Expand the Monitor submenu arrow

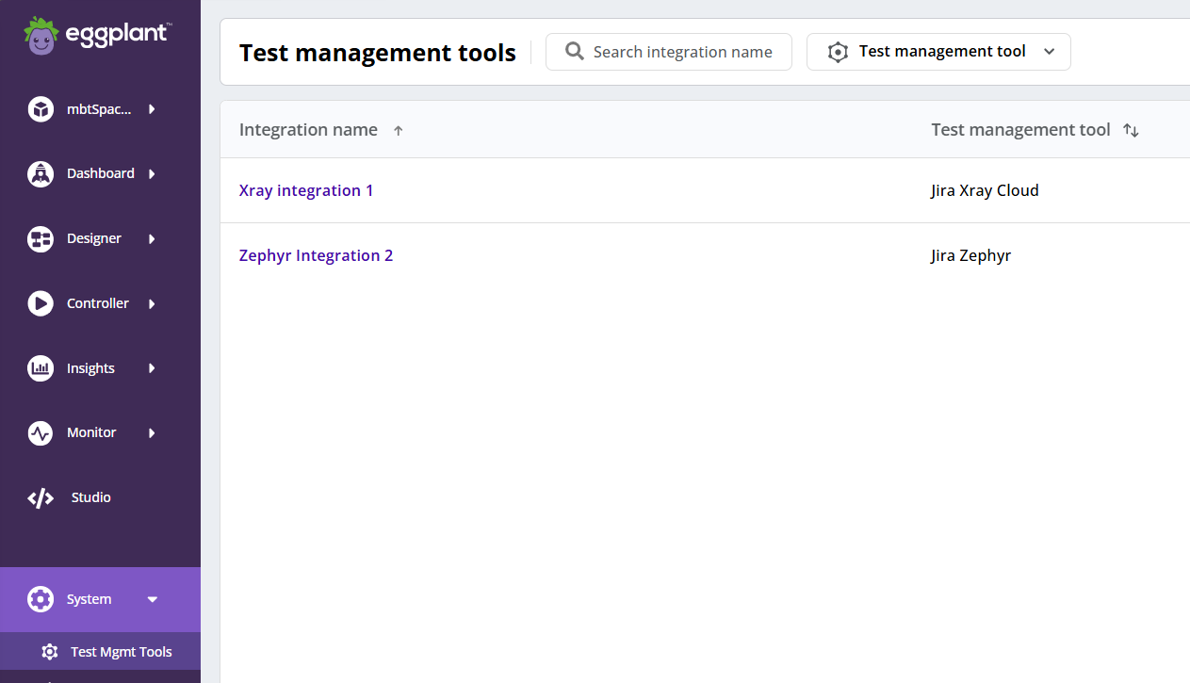click(152, 433)
